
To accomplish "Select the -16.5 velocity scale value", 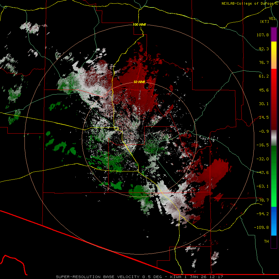I will click(x=263, y=145).
